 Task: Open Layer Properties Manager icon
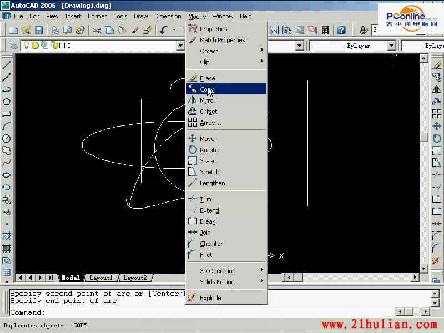point(13,46)
